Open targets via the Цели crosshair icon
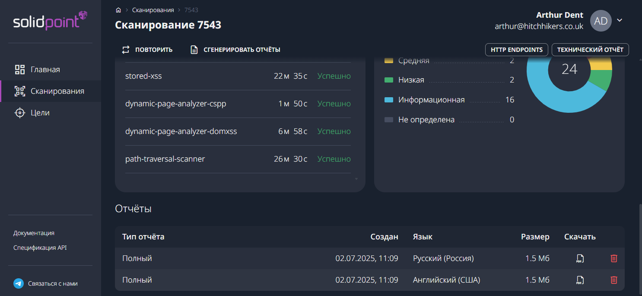This screenshot has width=642, height=296. (x=19, y=112)
